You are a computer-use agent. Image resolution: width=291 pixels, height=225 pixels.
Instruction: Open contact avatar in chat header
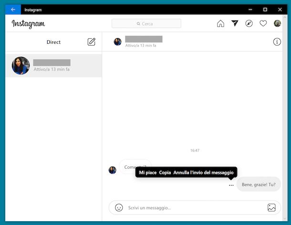(117, 42)
